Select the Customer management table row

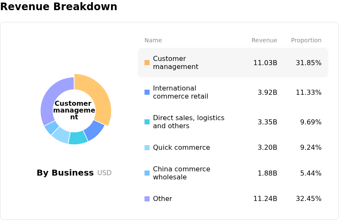tap(233, 63)
